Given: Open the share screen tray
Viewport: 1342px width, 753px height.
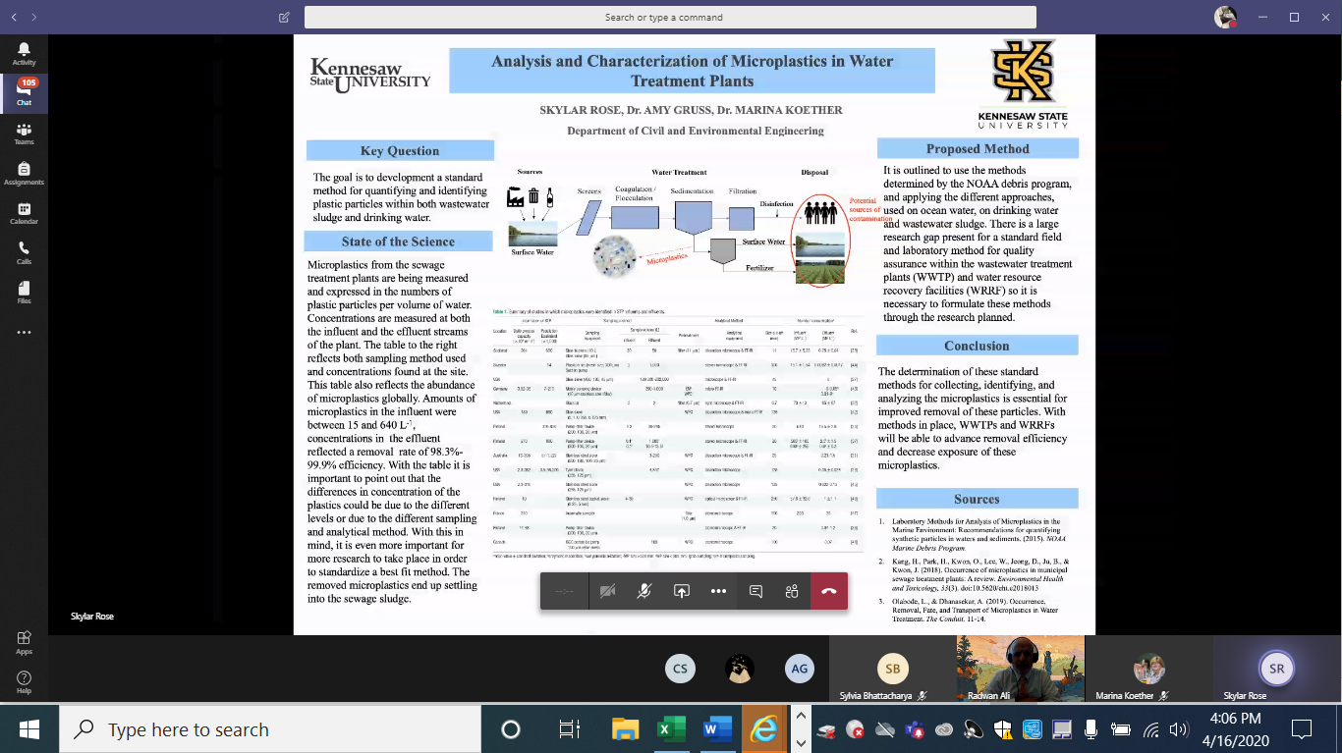Looking at the screenshot, I should click(x=681, y=591).
